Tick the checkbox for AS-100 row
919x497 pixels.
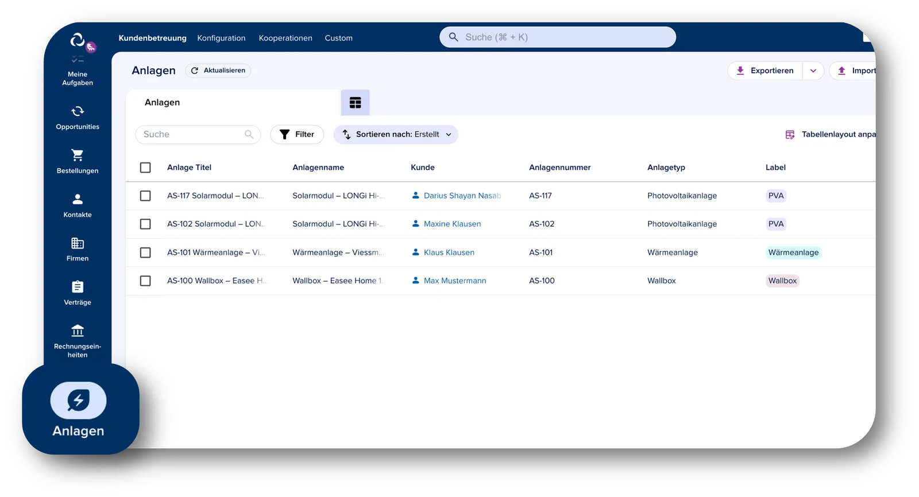[145, 281]
